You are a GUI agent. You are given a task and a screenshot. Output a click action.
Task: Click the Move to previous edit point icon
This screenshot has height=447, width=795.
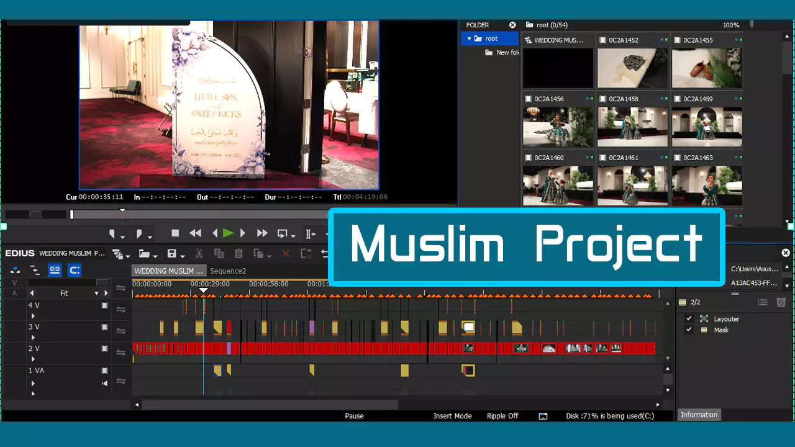(309, 234)
